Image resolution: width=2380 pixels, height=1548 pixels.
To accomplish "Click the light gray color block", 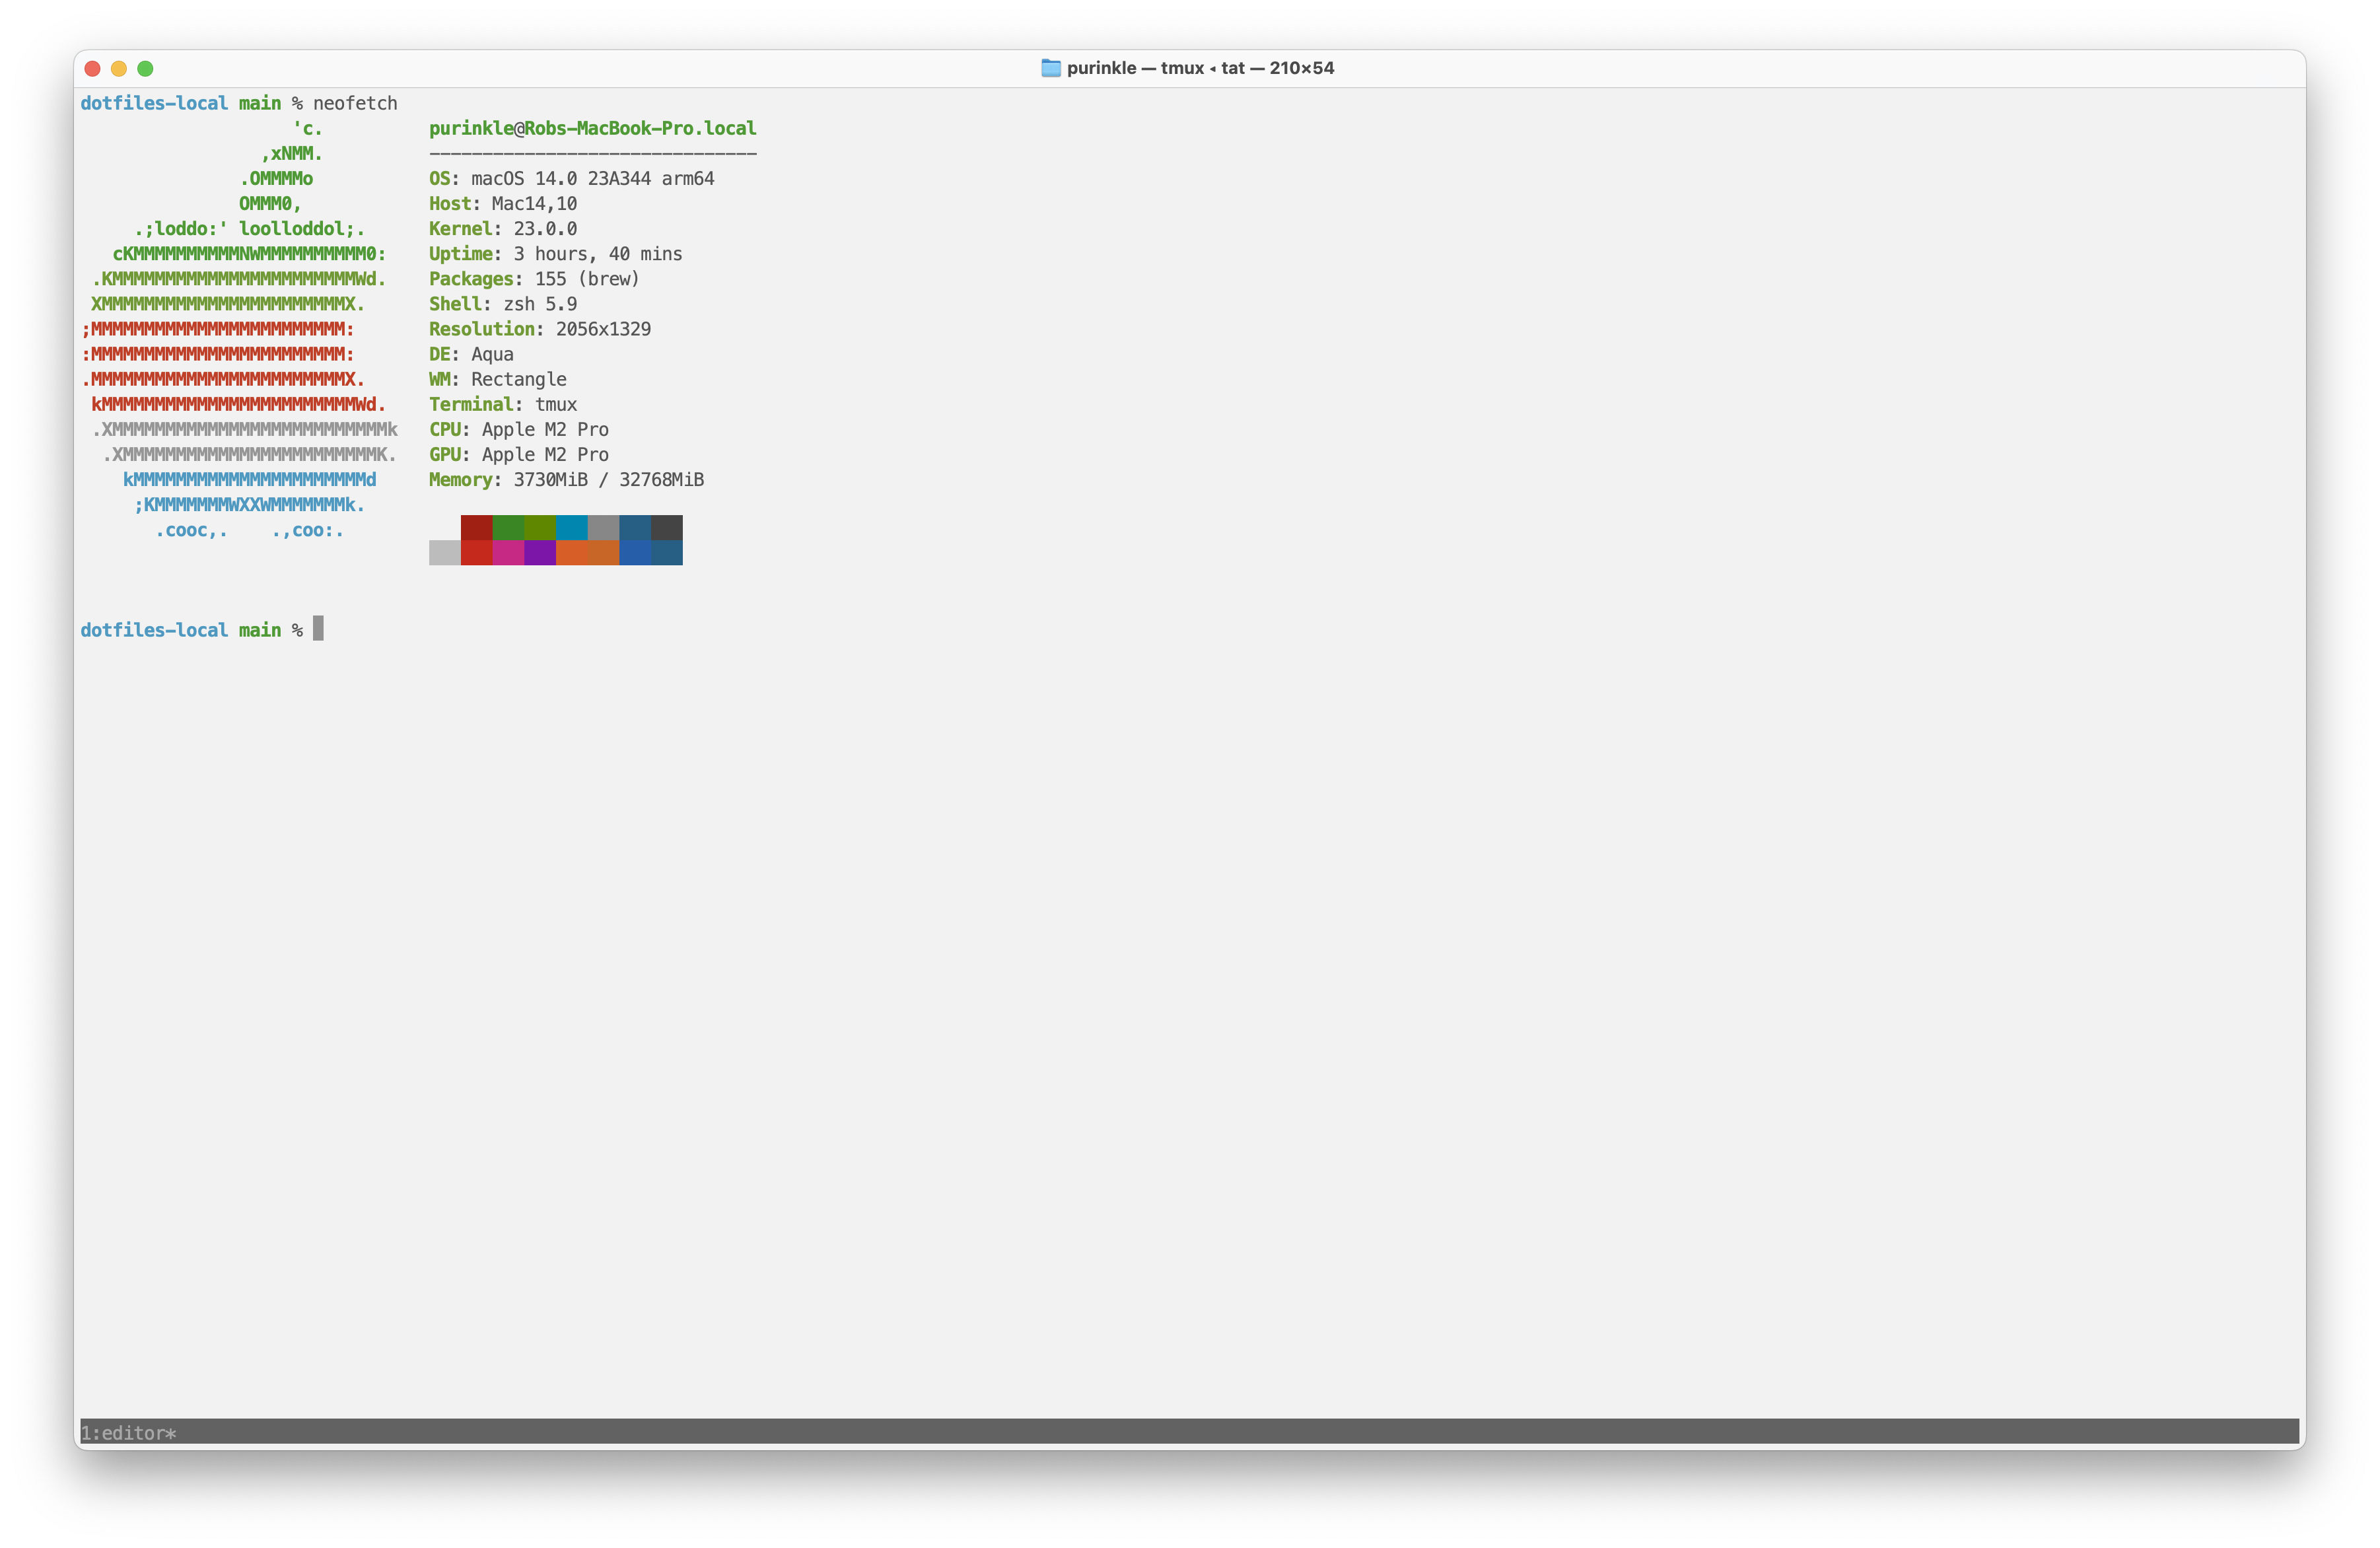I will click(x=445, y=553).
